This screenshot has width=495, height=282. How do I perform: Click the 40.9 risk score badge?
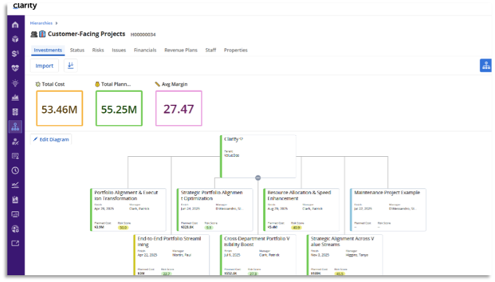coord(296,227)
